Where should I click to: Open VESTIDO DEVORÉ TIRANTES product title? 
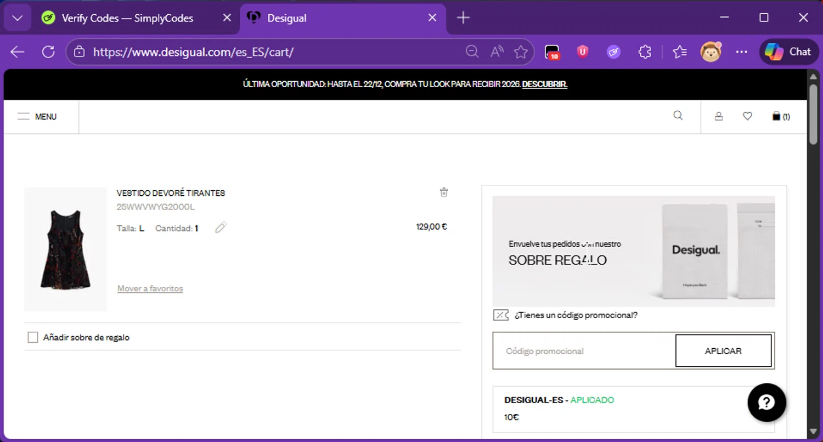pyautogui.click(x=171, y=193)
